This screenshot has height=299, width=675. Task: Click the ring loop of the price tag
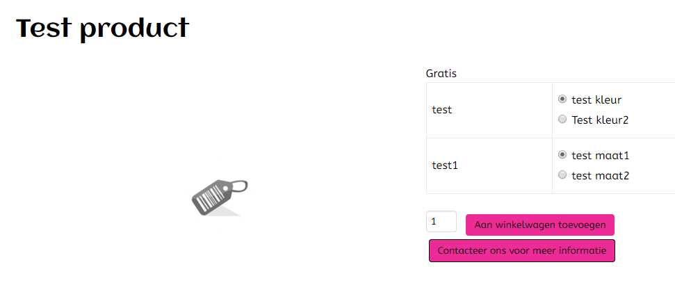pos(238,186)
